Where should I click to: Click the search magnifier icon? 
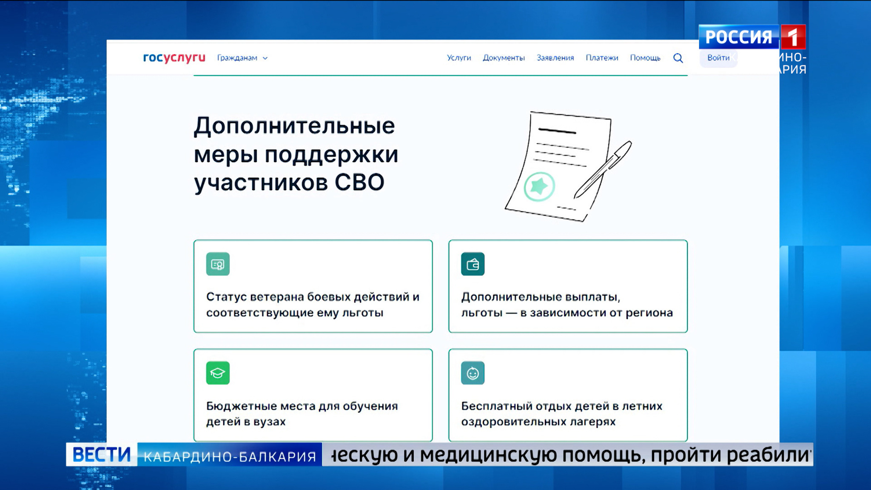[x=678, y=58]
